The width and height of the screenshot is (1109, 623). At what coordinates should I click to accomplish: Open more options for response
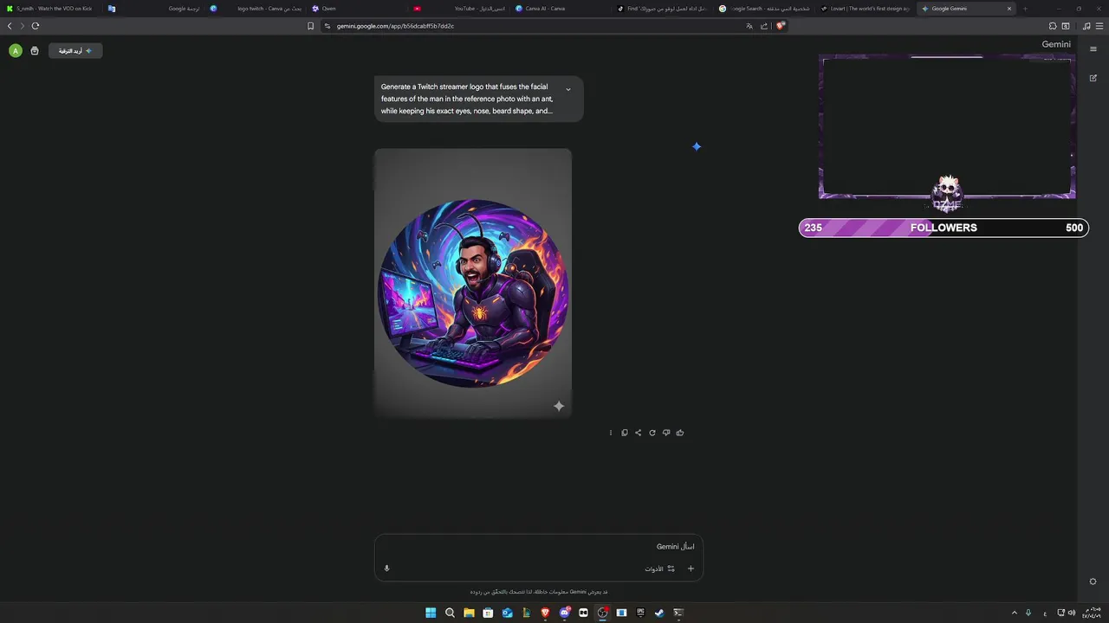(x=611, y=433)
